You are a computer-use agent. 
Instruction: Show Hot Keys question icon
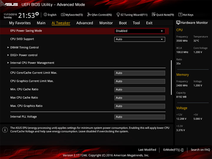click(x=180, y=14)
